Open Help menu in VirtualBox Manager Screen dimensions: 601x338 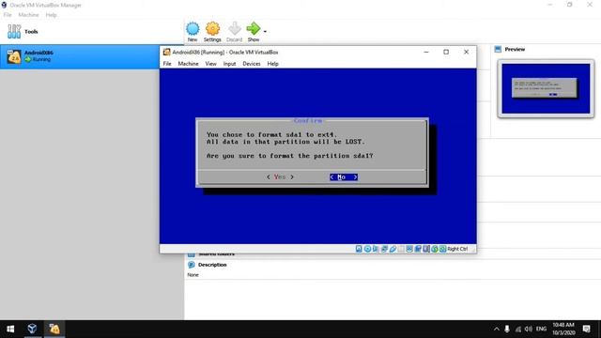click(51, 15)
